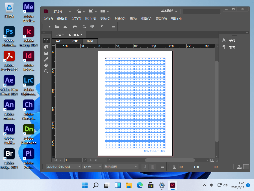Open the 单倍间距 line spacing dropdown
The image size is (254, 191).
coord(121,167)
